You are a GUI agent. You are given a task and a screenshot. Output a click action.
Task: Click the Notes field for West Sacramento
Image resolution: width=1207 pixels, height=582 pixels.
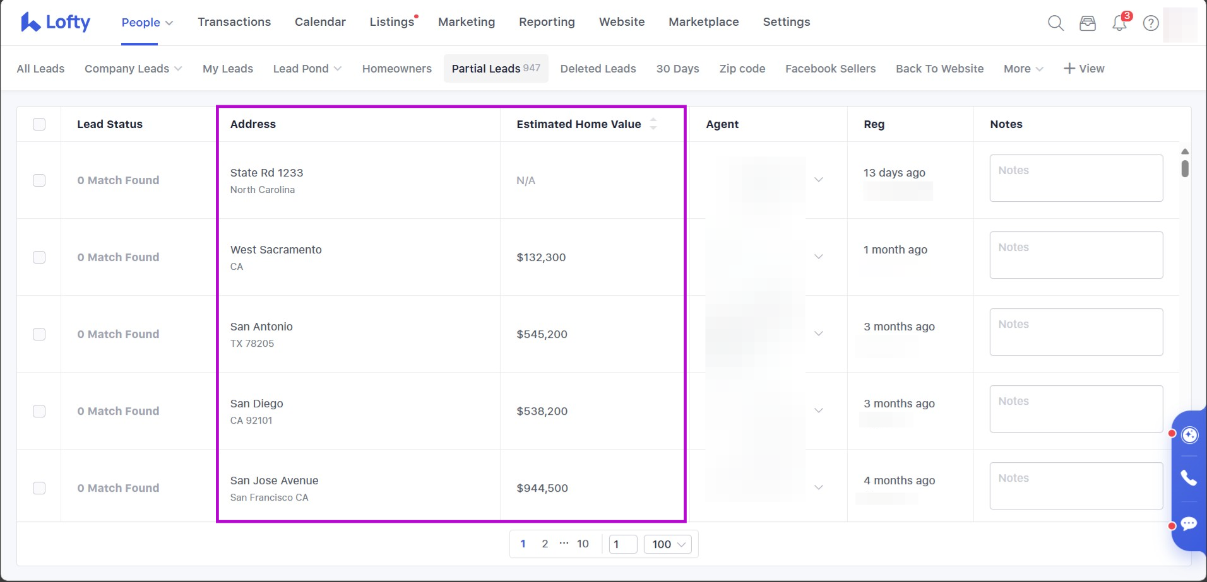1076,255
